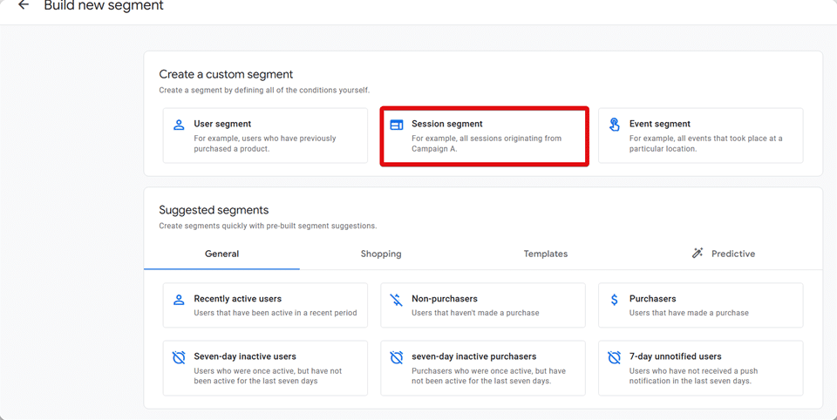Click the Predictive magic wand icon

coord(697,253)
